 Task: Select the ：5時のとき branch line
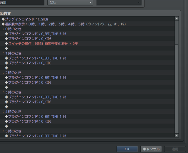(87, 131)
